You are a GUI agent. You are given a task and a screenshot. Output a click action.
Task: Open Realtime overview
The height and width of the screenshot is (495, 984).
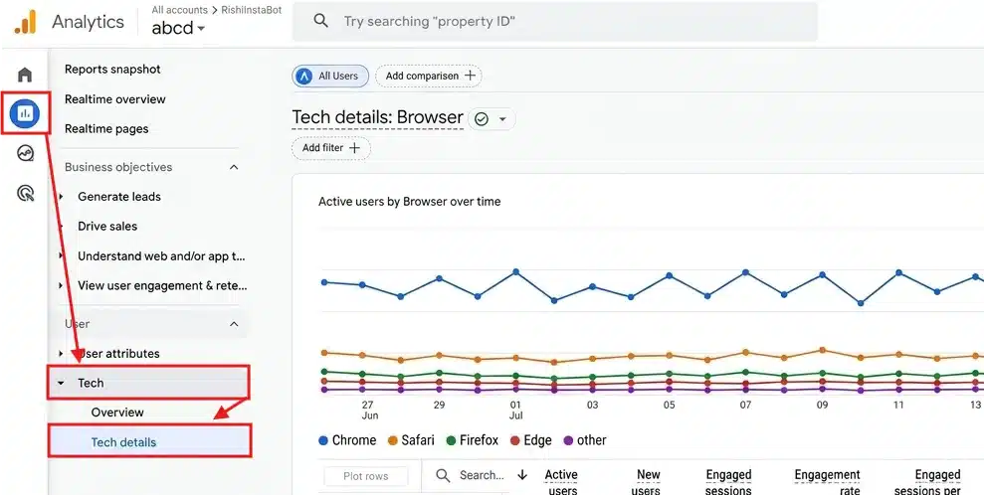point(114,99)
